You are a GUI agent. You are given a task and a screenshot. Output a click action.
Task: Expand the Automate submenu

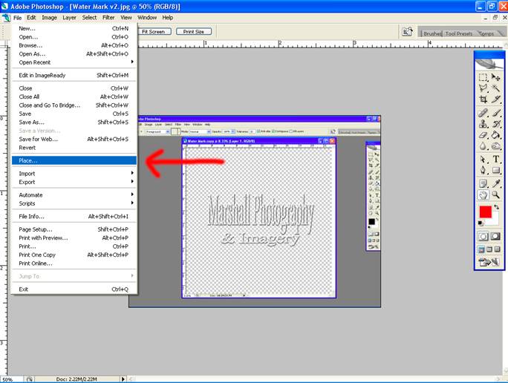74,195
